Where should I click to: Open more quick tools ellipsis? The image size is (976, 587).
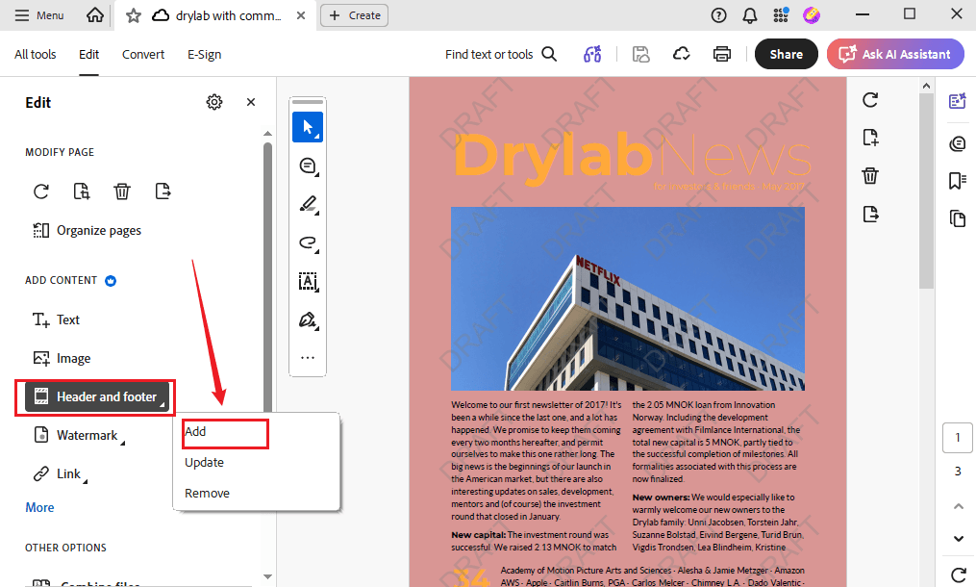coord(308,358)
